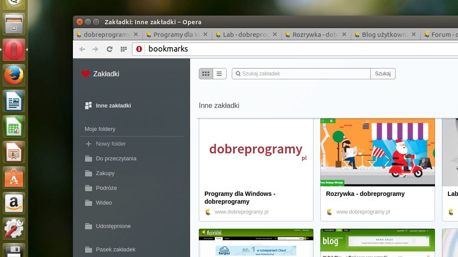
Task: Open the Santa scooter Rozrywka thumbnail
Action: 378,152
